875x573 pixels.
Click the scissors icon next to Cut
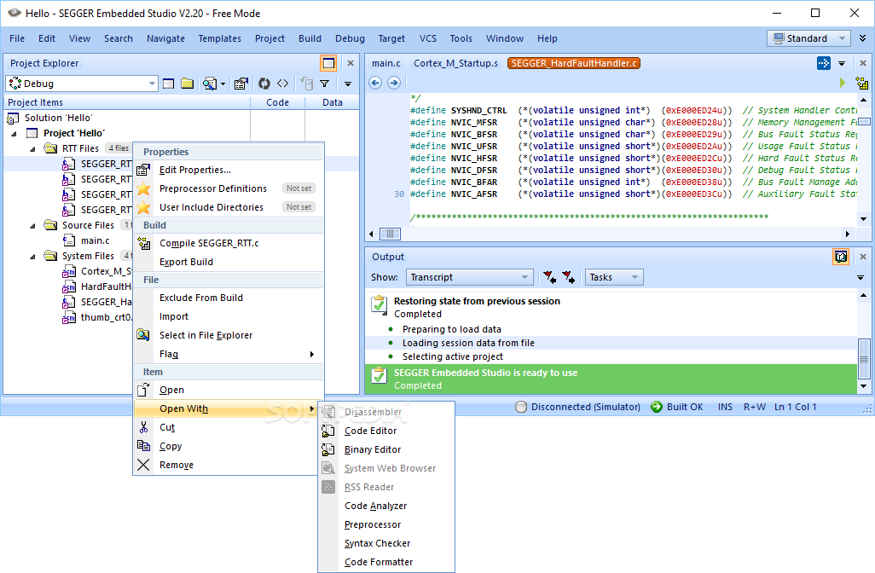click(x=143, y=427)
